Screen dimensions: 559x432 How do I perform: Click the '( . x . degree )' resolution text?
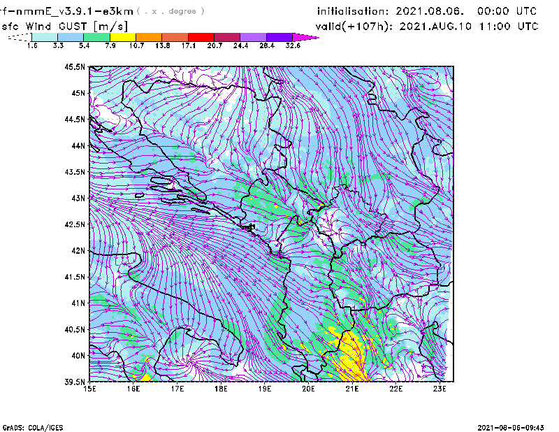coord(171,12)
